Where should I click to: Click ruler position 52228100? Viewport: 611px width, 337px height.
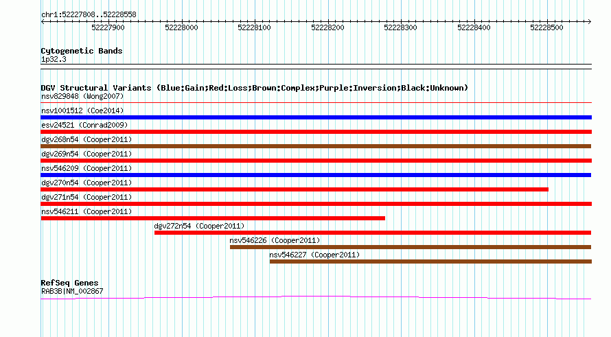click(254, 27)
